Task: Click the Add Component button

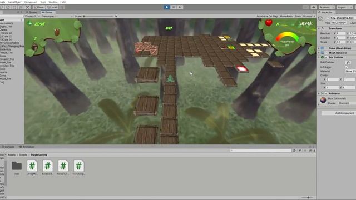Action: point(339,113)
